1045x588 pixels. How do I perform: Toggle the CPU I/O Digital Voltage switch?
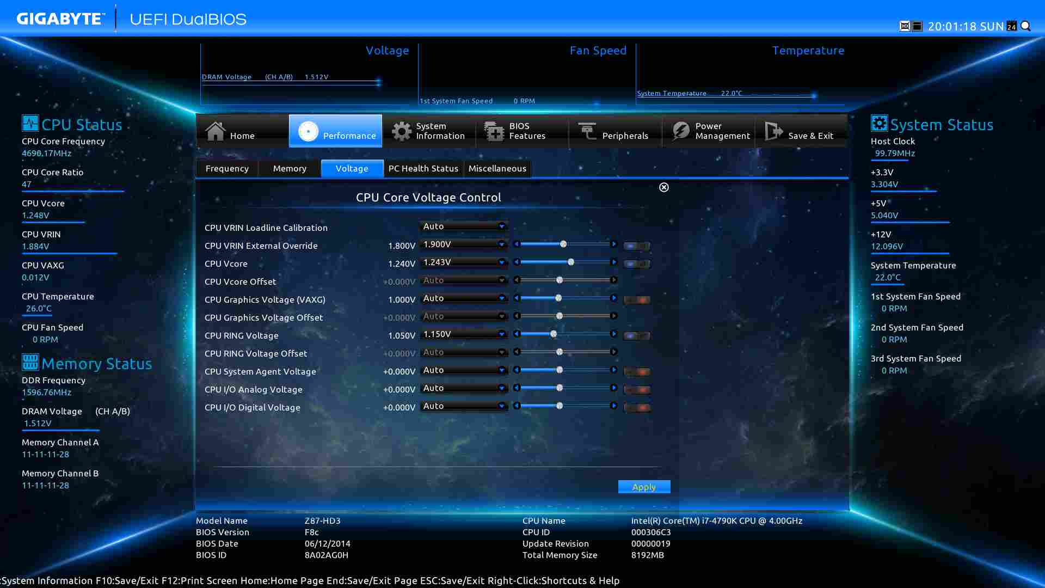pyautogui.click(x=636, y=408)
